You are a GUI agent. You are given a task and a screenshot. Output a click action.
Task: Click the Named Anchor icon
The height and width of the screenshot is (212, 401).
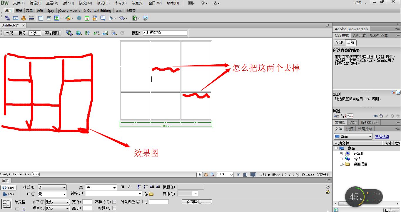pyautogui.click(x=24, y=18)
